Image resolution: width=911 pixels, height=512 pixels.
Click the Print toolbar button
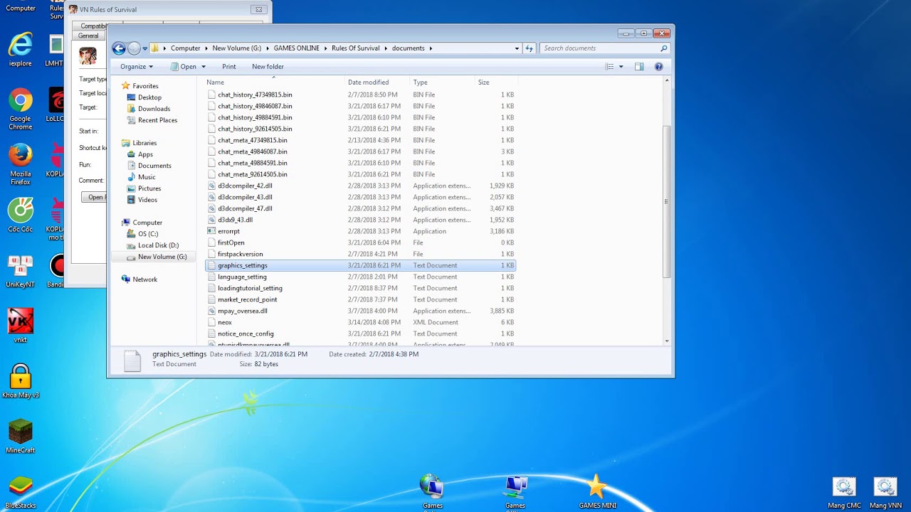tap(228, 67)
